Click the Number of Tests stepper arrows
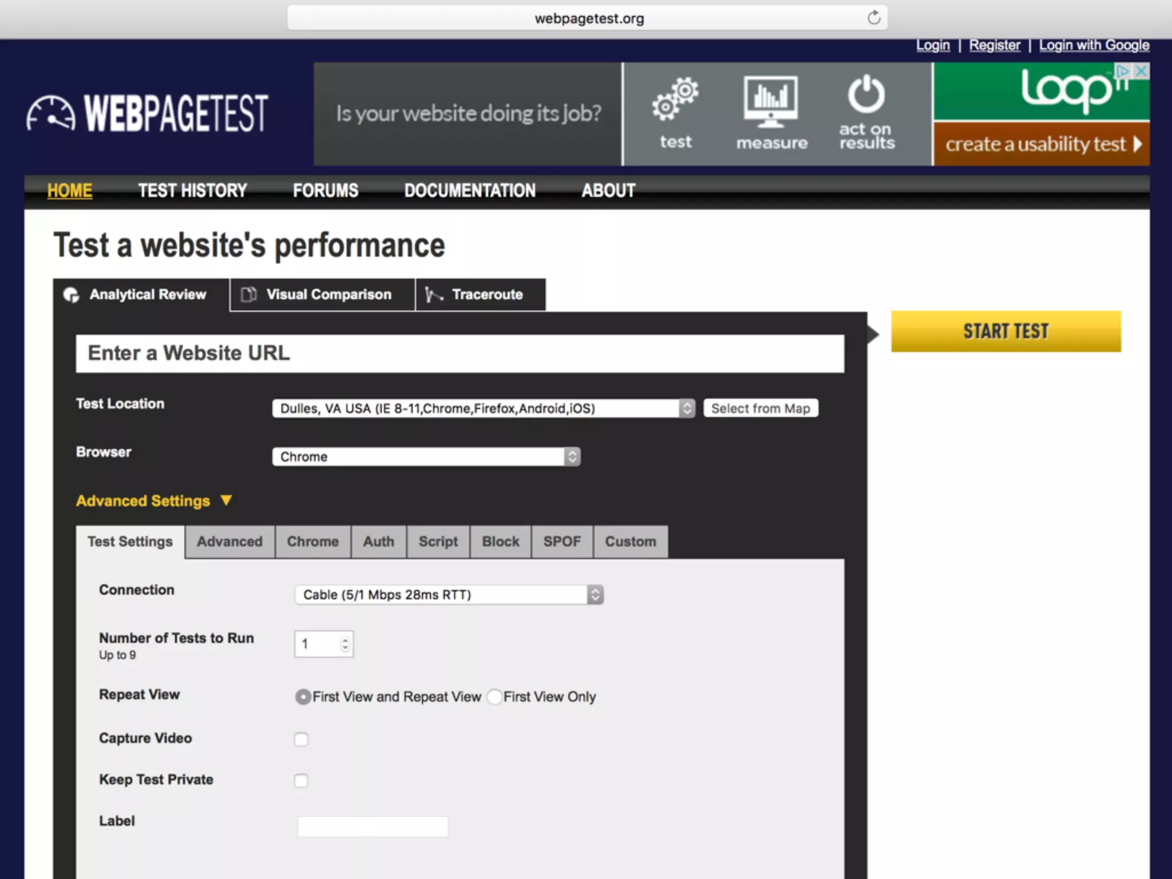This screenshot has height=879, width=1172. [345, 644]
